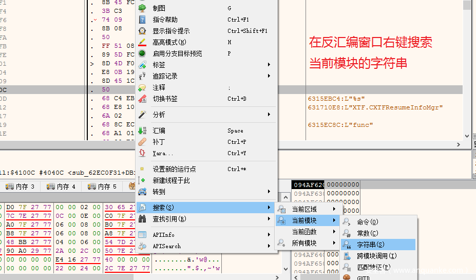Screen dimensions: 476x280
Task: Click Yara... menu entry
Action: (x=163, y=153)
